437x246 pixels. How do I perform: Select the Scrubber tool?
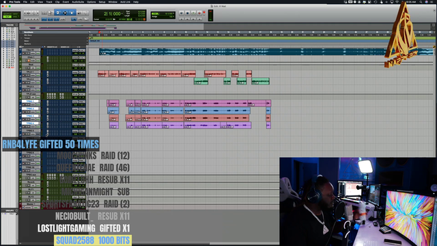click(x=79, y=13)
